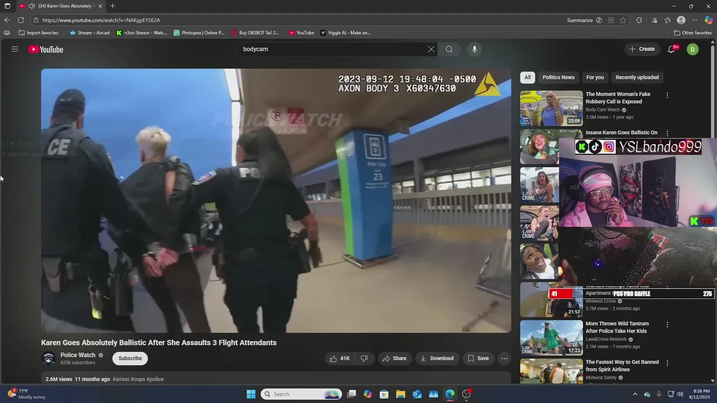Open Viggle AI bookmark
Viewport: 717px width, 403px height.
click(x=346, y=33)
